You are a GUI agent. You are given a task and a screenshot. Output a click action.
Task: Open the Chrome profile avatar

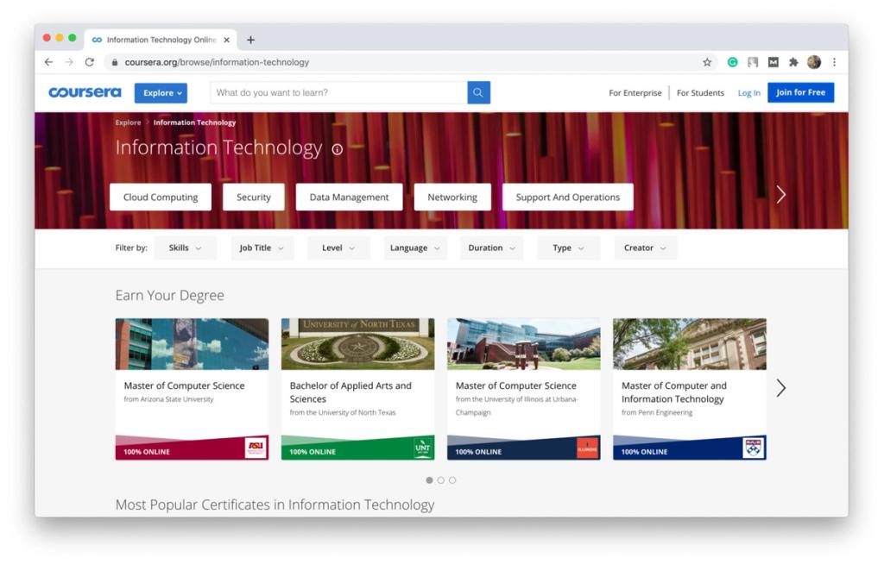(x=813, y=62)
